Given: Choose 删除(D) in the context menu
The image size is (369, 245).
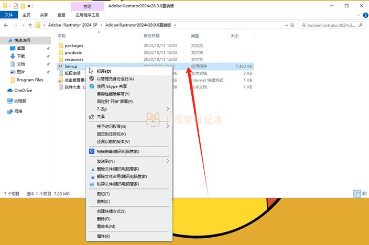Looking at the screenshot, I should click(x=129, y=219).
